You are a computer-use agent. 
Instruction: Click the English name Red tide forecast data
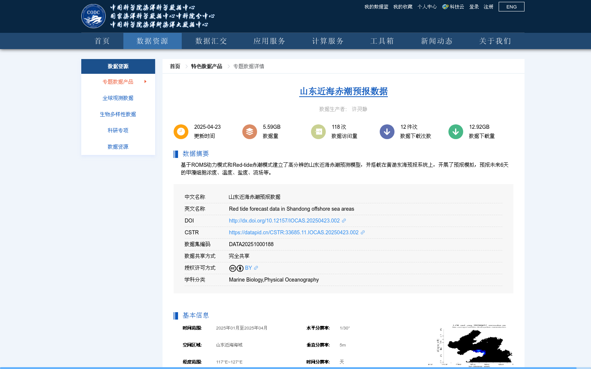click(291, 209)
